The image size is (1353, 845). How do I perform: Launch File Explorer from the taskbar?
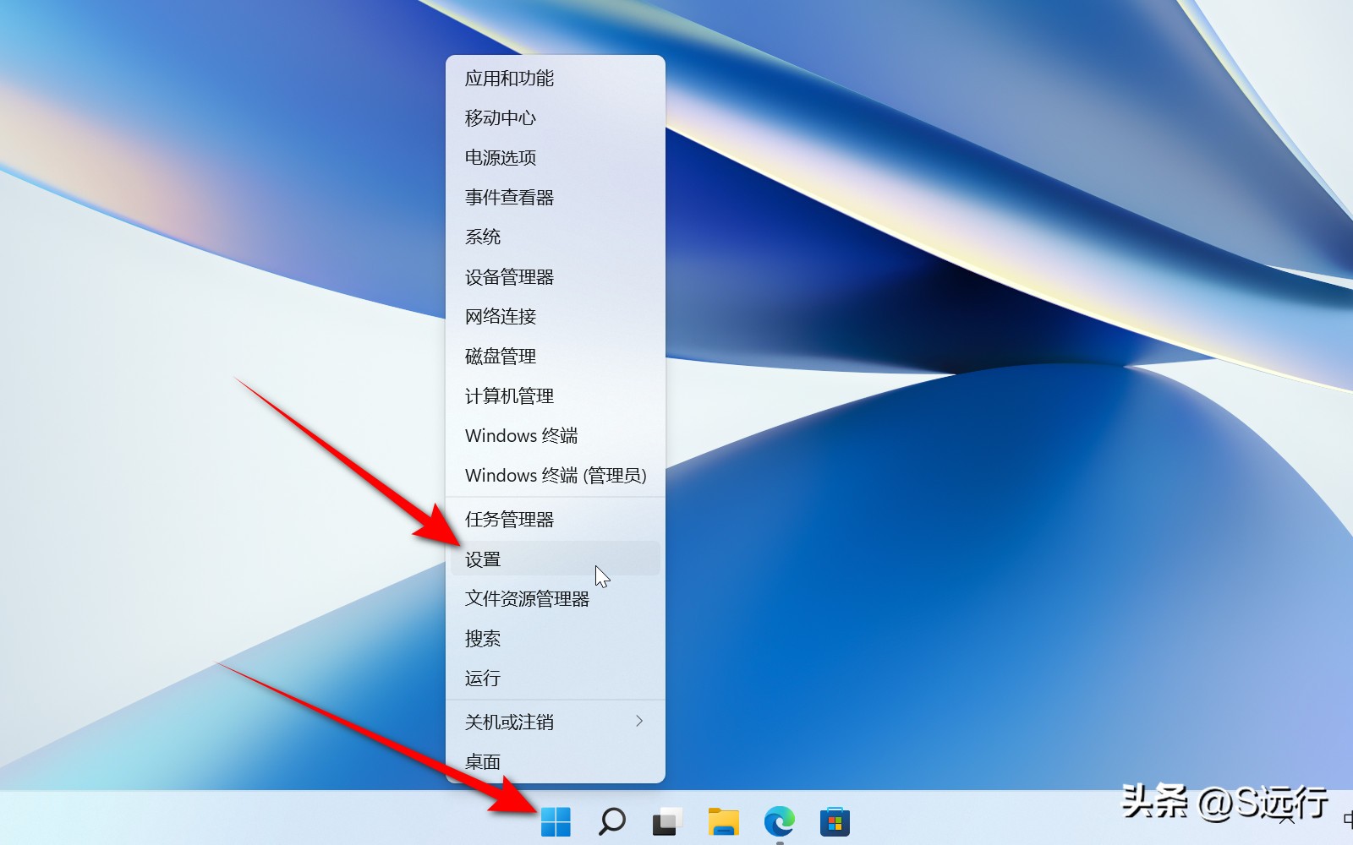[723, 820]
